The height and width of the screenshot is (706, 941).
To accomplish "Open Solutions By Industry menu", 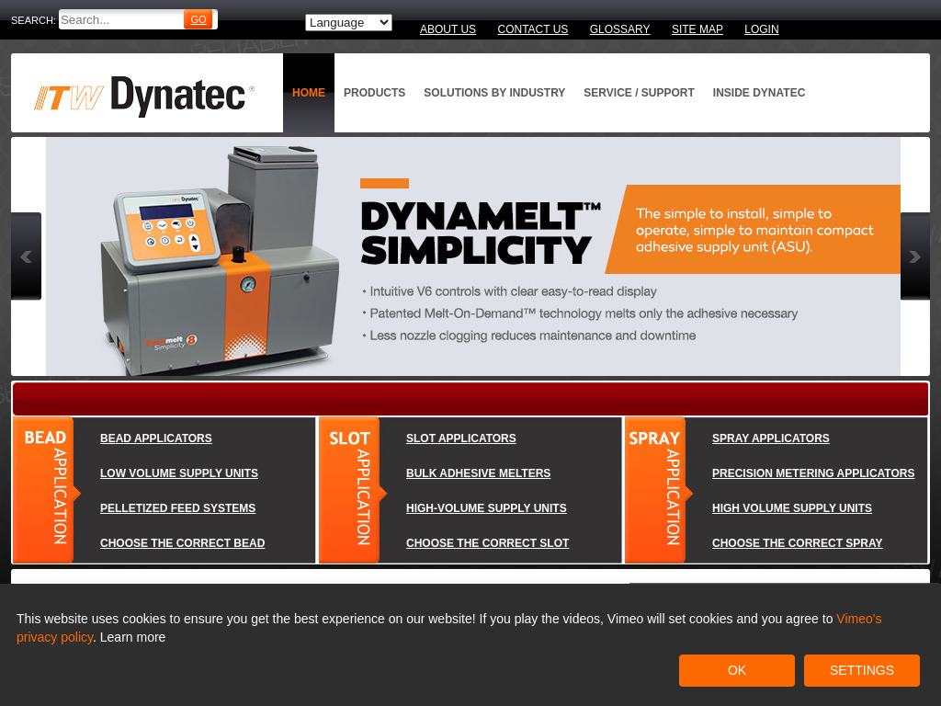I will 494,93.
